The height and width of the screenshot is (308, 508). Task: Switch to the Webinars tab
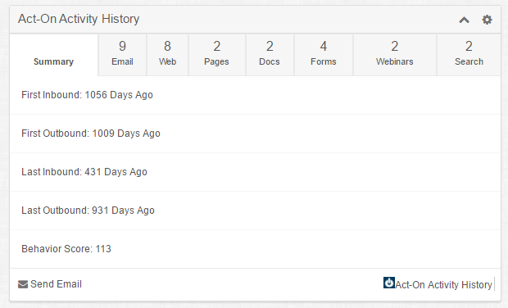pyautogui.click(x=395, y=55)
